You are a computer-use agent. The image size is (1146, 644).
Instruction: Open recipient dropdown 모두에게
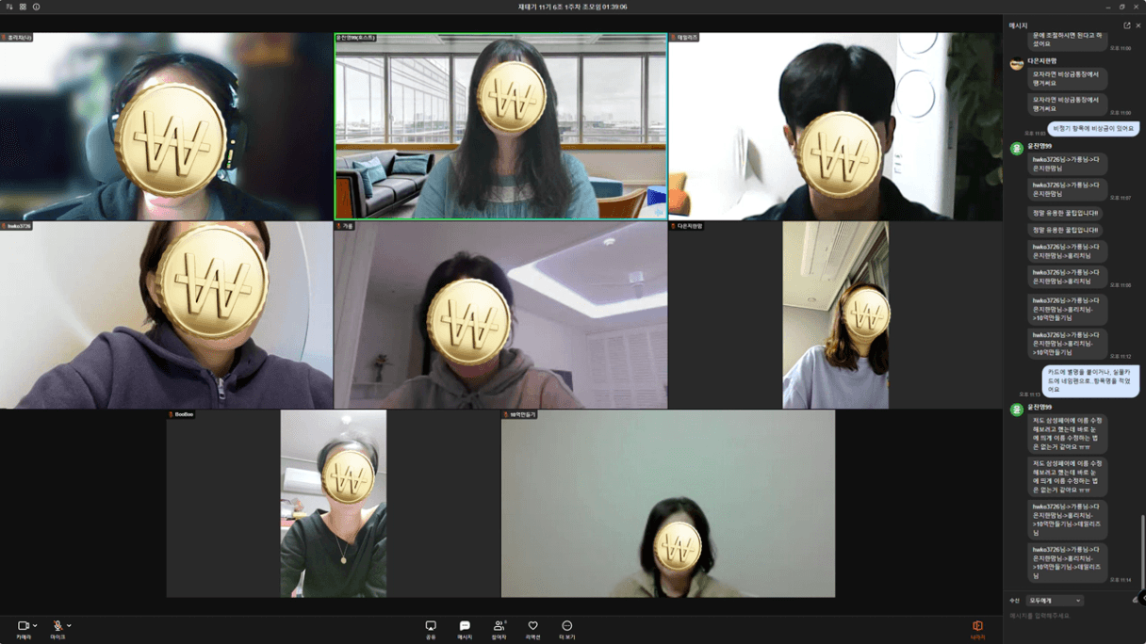click(1055, 601)
